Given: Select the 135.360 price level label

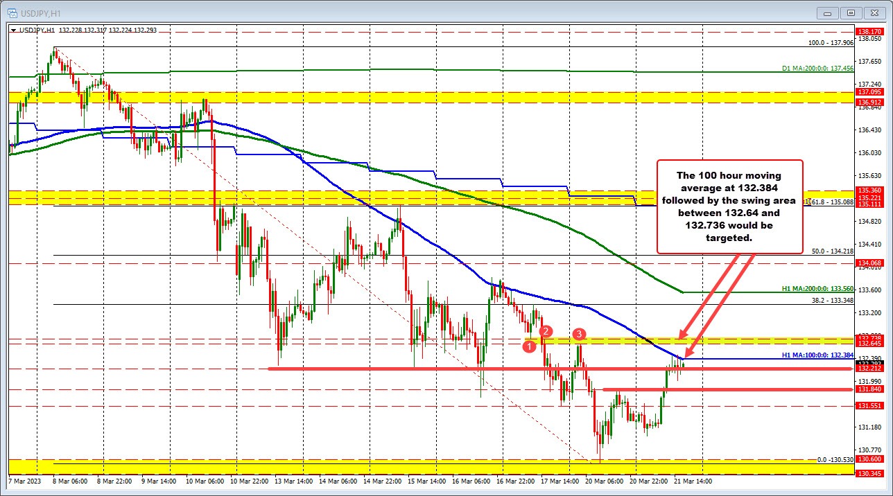Looking at the screenshot, I should [869, 190].
